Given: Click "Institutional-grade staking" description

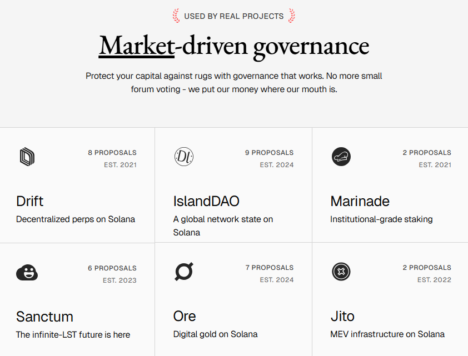Looking at the screenshot, I should pyautogui.click(x=381, y=219).
